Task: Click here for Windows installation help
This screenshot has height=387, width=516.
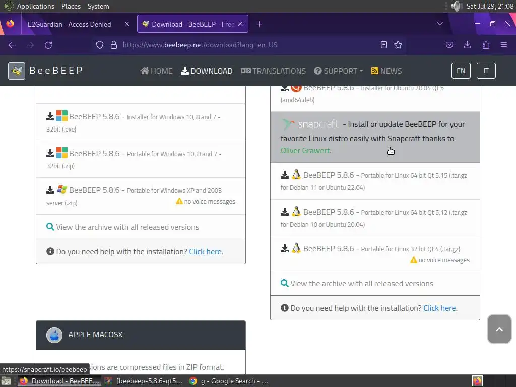Action: coord(206,252)
